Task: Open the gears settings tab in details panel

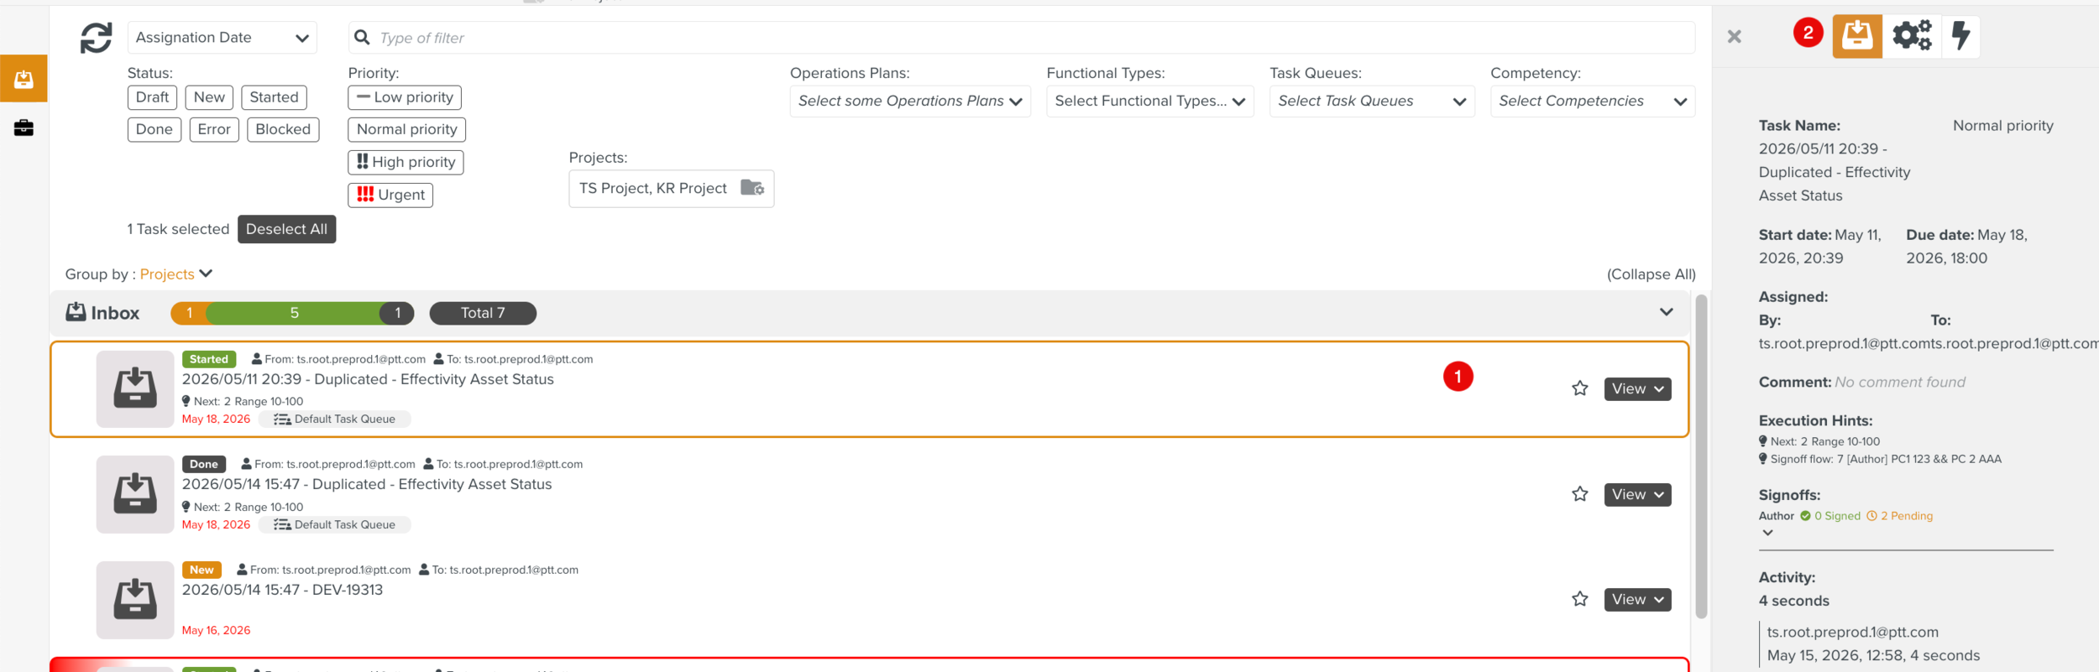Action: (1912, 36)
